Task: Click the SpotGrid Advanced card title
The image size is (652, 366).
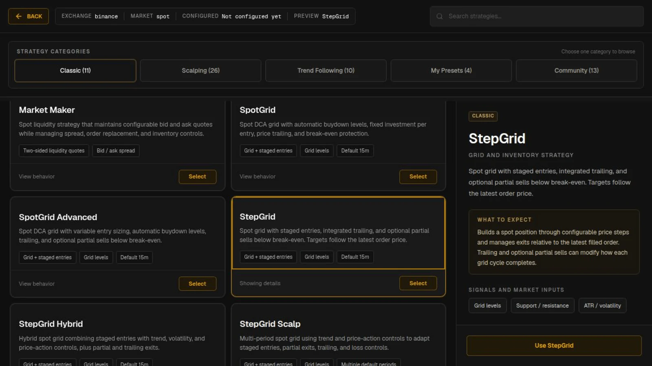Action: tap(58, 217)
